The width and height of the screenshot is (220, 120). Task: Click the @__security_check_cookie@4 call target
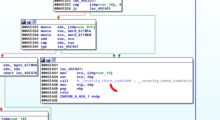coord(104,81)
